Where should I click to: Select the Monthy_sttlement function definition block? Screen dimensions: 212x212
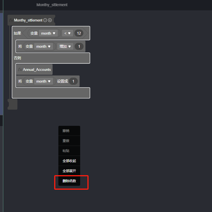pyautogui.click(x=31, y=20)
